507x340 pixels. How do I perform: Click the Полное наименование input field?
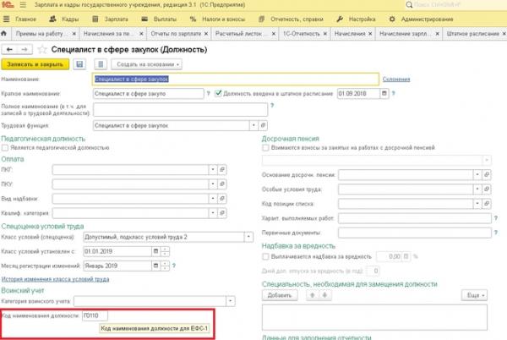tap(181, 110)
